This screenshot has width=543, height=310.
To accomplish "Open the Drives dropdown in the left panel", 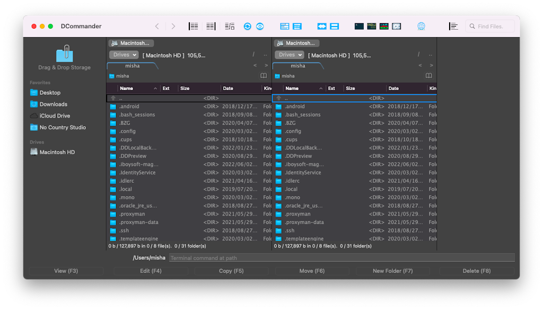I will [124, 55].
